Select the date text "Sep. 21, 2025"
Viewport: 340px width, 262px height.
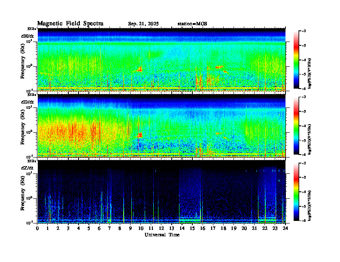(x=143, y=24)
